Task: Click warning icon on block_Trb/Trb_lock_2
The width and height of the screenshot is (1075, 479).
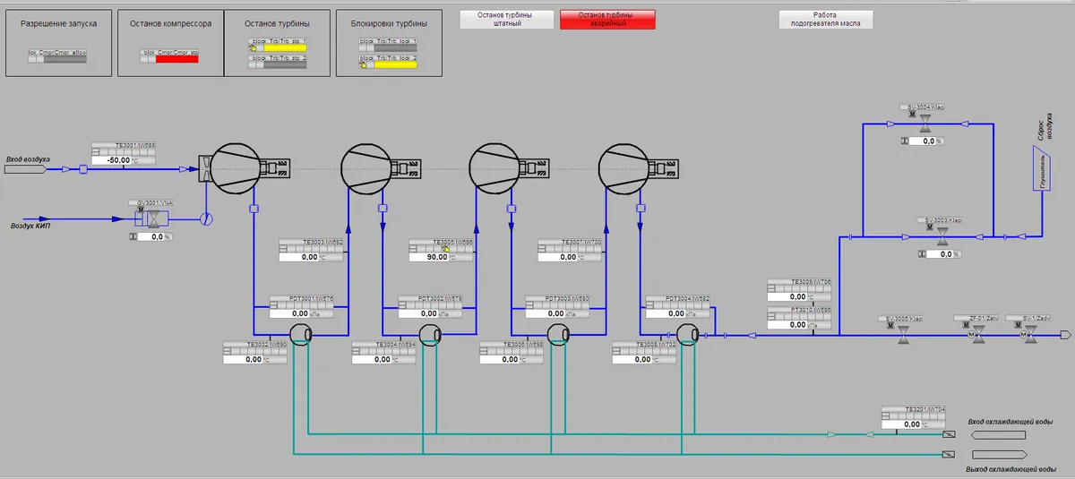Action: click(x=363, y=65)
